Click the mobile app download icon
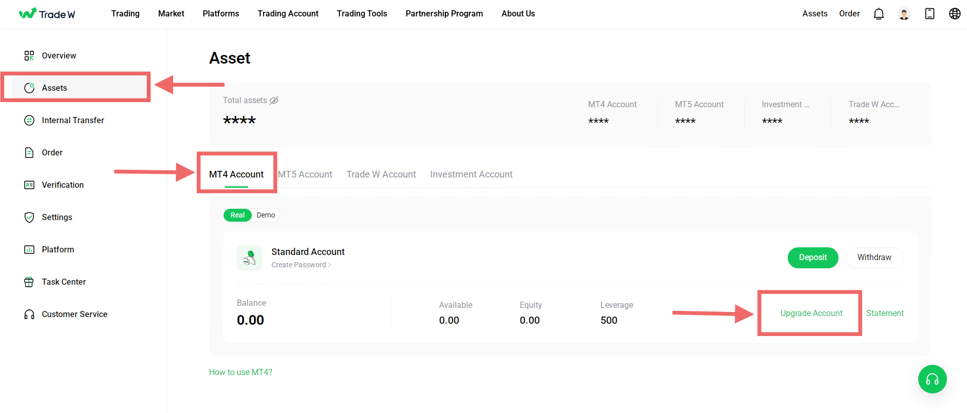 point(929,14)
